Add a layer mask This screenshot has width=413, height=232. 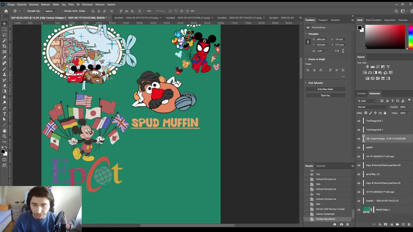click(386, 225)
